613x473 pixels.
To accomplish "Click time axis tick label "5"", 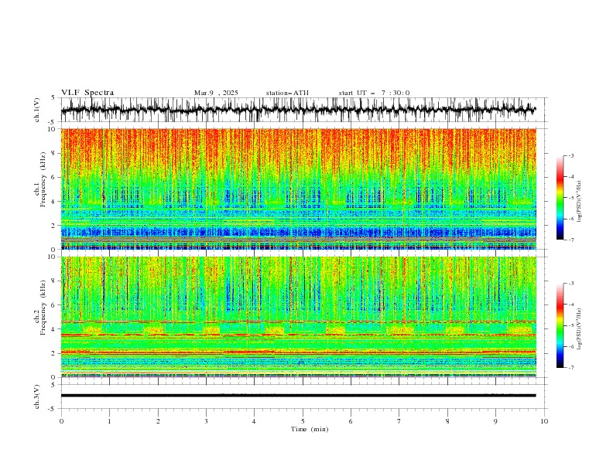I will (303, 421).
